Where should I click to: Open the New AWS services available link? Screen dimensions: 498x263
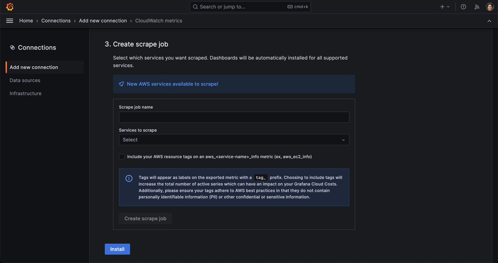[x=173, y=84]
